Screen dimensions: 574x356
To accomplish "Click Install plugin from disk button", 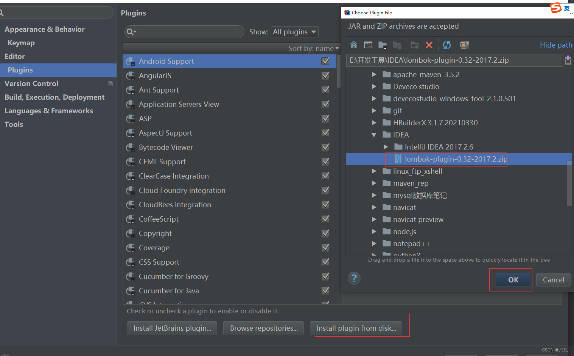I will coord(356,328).
